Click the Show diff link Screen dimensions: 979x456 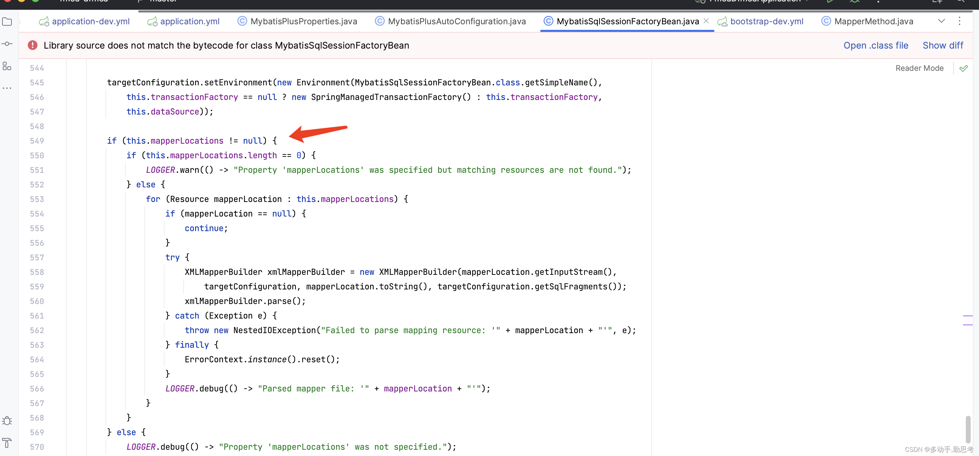pyautogui.click(x=943, y=45)
